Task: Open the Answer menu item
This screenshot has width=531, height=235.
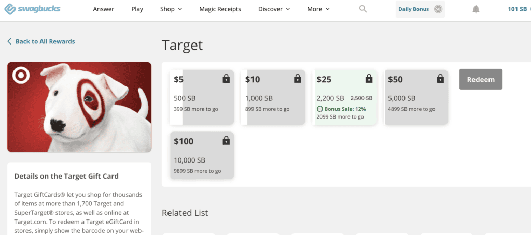Action: click(104, 9)
